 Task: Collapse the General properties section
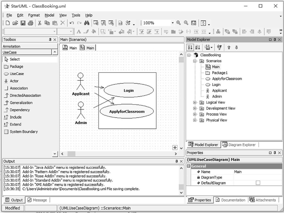(188, 166)
